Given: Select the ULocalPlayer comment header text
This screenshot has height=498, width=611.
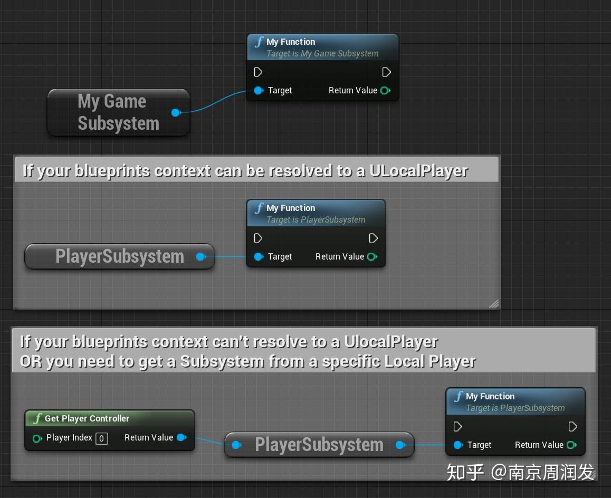Looking at the screenshot, I should click(244, 170).
